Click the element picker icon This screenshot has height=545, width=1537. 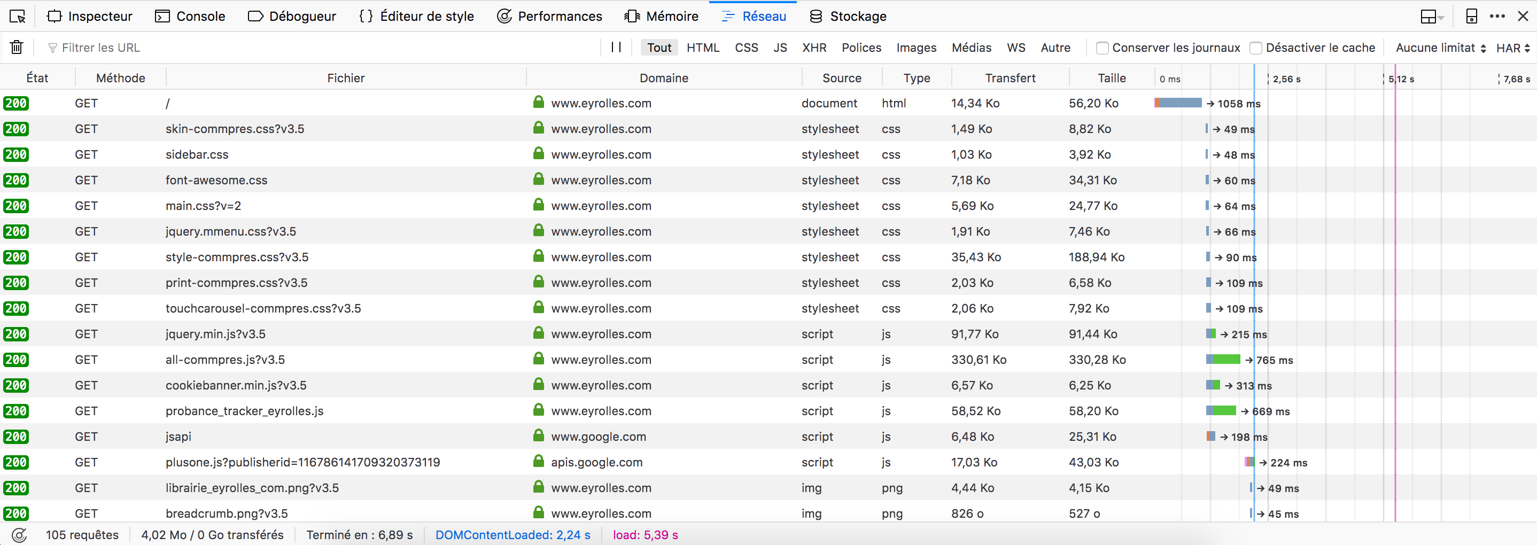pyautogui.click(x=18, y=16)
